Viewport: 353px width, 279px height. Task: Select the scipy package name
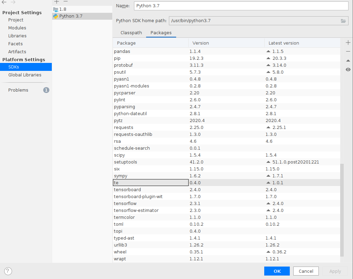click(119, 155)
